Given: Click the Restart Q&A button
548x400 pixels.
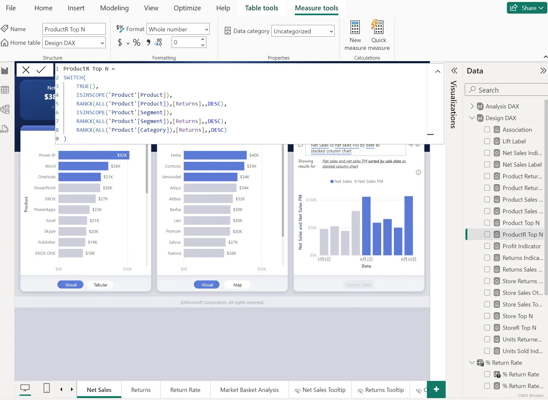Looking at the screenshot, I should [359, 285].
